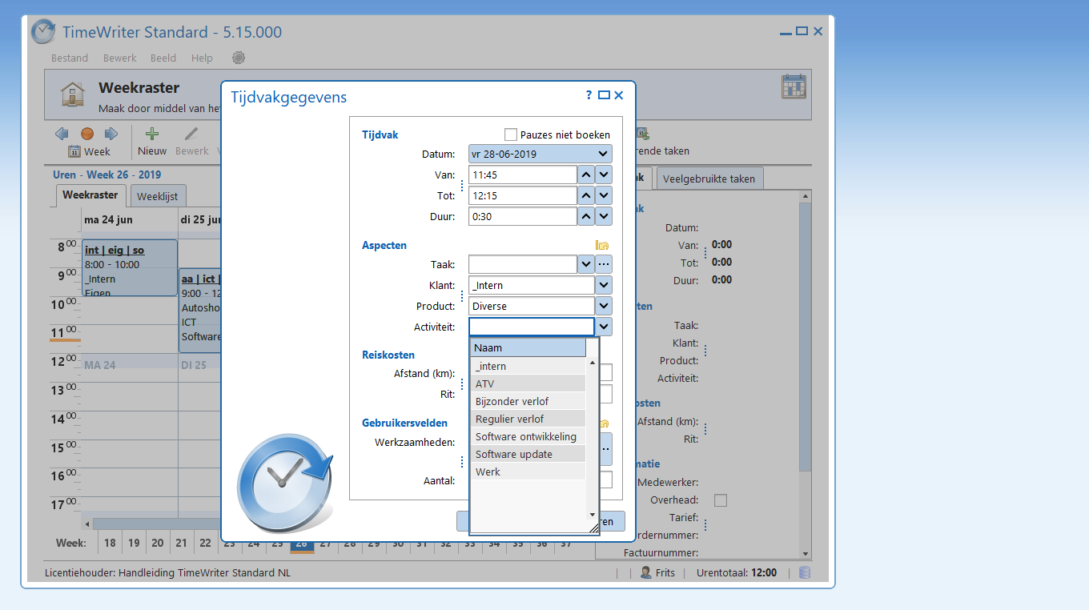1089x610 pixels.
Task: Toggle the Overhead checkbox in side panel
Action: (721, 500)
